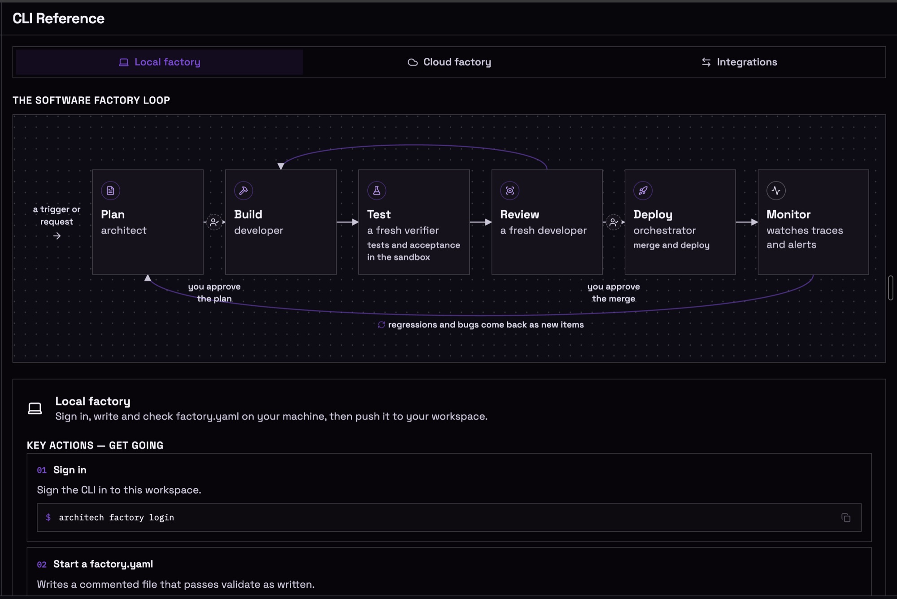Click the CLI Reference page title
This screenshot has width=897, height=599.
[x=59, y=18]
